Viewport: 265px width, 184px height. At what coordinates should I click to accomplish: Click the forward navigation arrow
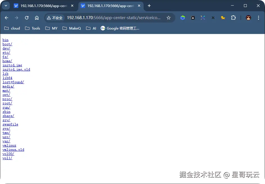pos(16,18)
